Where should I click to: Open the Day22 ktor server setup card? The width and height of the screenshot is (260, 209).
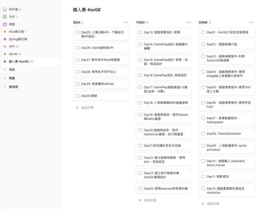pyautogui.click(x=164, y=159)
